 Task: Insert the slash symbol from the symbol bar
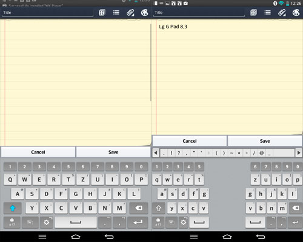(x=254, y=153)
